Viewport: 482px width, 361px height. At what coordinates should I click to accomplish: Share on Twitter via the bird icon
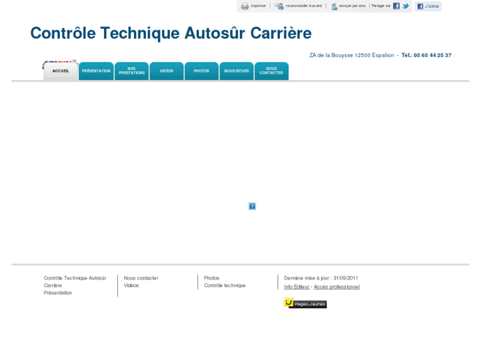406,6
